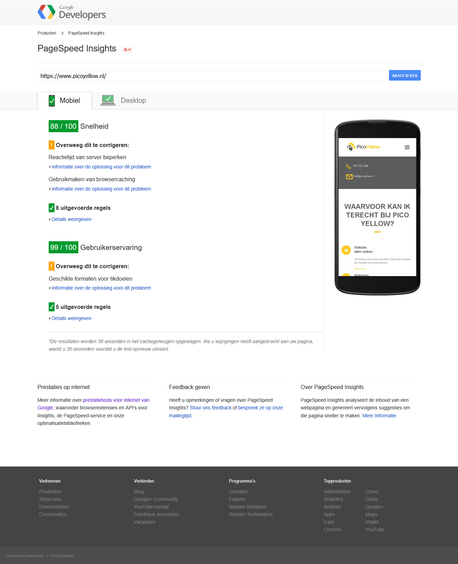Click phone icon in the preview contact bar
Image resolution: width=458 pixels, height=564 pixels.
[349, 166]
